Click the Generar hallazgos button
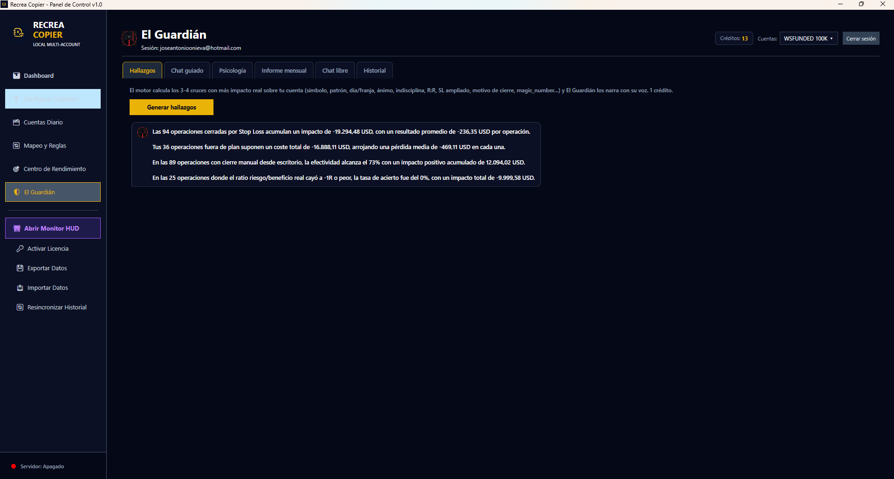 click(x=172, y=107)
